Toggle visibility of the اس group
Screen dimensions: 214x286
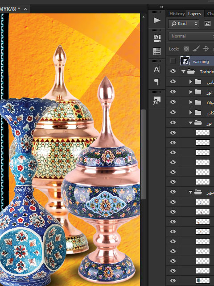(x=173, y=81)
